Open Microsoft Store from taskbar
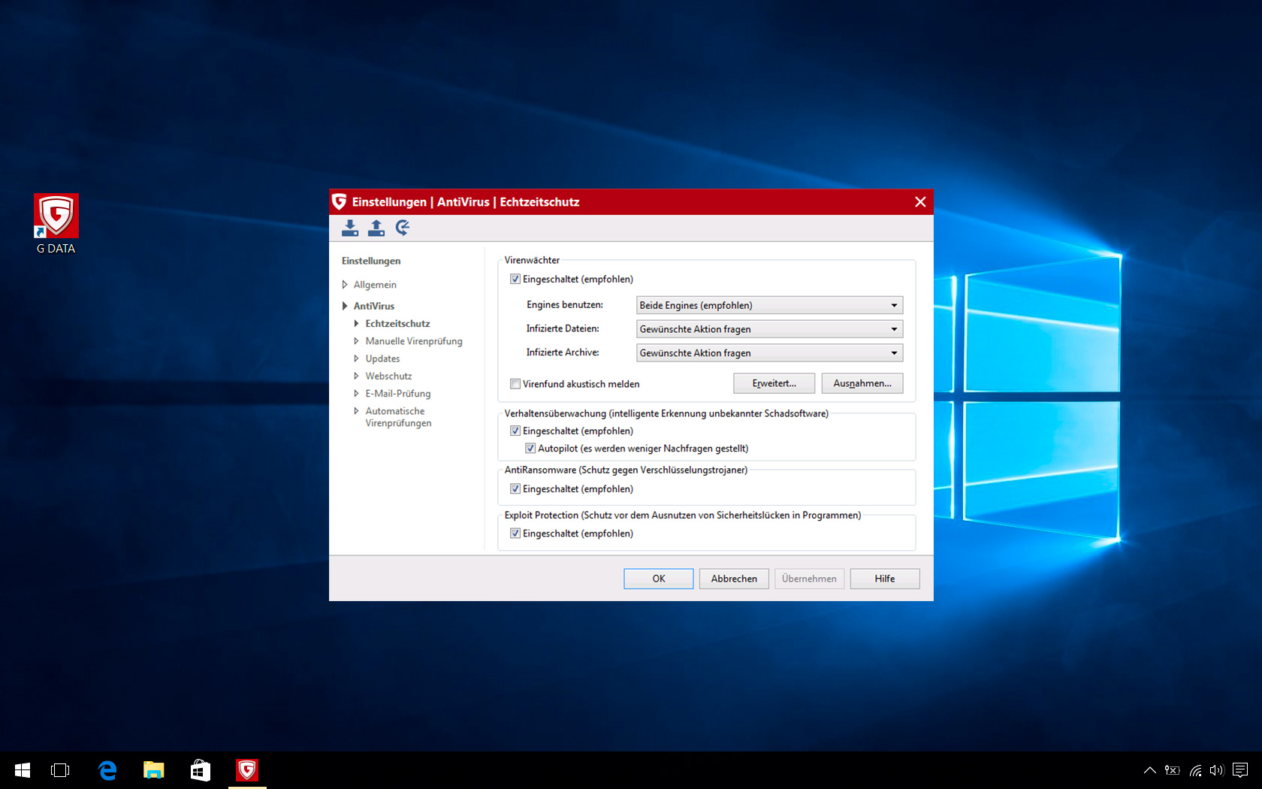Screen dimensions: 1262x789 point(201,770)
